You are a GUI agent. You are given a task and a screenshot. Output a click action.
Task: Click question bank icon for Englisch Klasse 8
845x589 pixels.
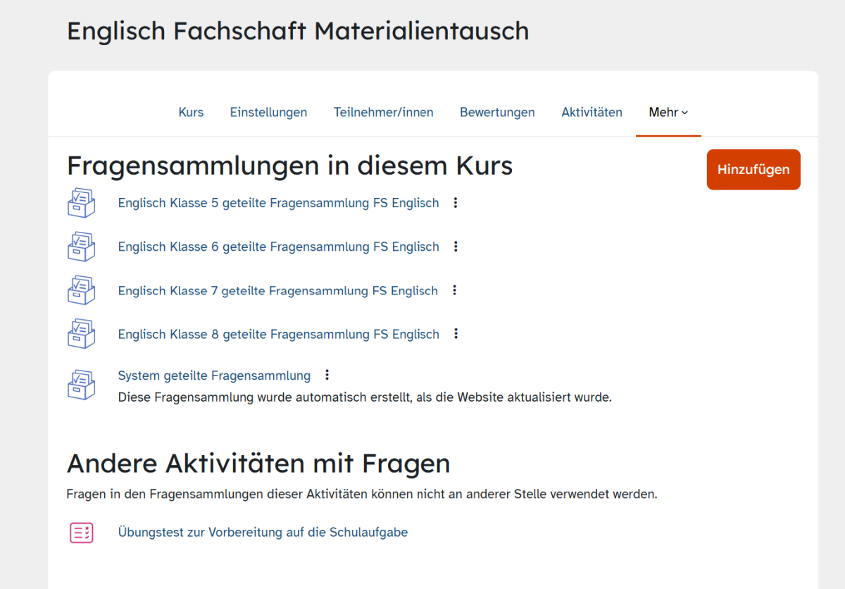click(81, 334)
